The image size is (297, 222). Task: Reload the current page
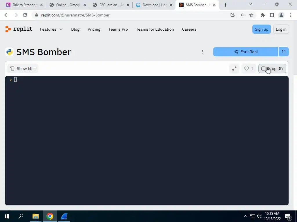click(x=25, y=15)
